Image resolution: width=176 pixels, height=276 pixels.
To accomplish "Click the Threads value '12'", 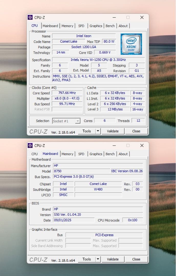I will pos(138,121).
